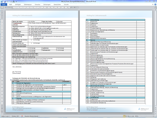Click the Word application icon in title bar
Image resolution: width=157 pixels, height=118 pixels.
click(x=2, y=1)
